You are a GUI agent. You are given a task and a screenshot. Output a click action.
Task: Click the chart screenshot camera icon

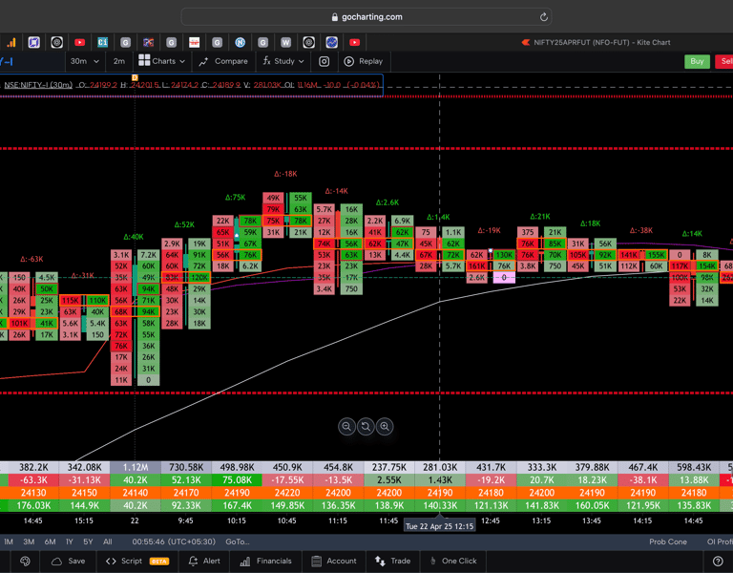324,61
